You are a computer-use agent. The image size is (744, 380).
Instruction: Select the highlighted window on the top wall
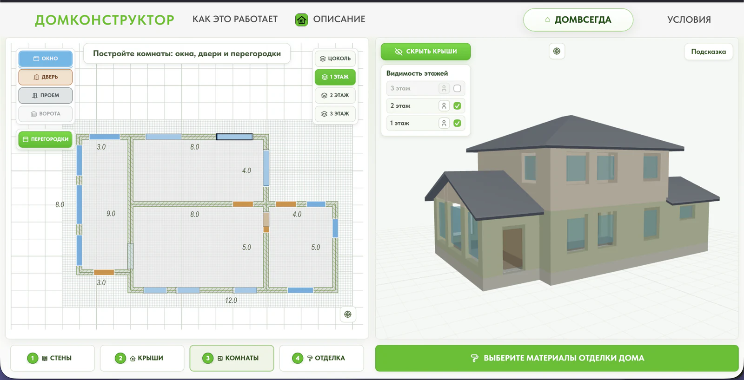[234, 137]
